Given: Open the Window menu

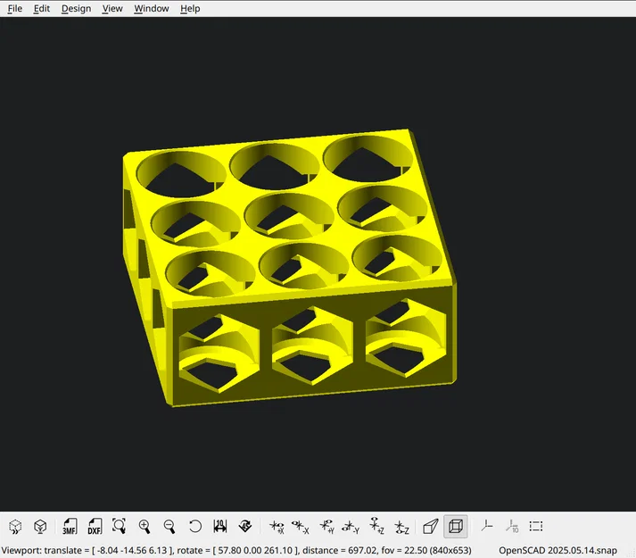Looking at the screenshot, I should (x=152, y=9).
